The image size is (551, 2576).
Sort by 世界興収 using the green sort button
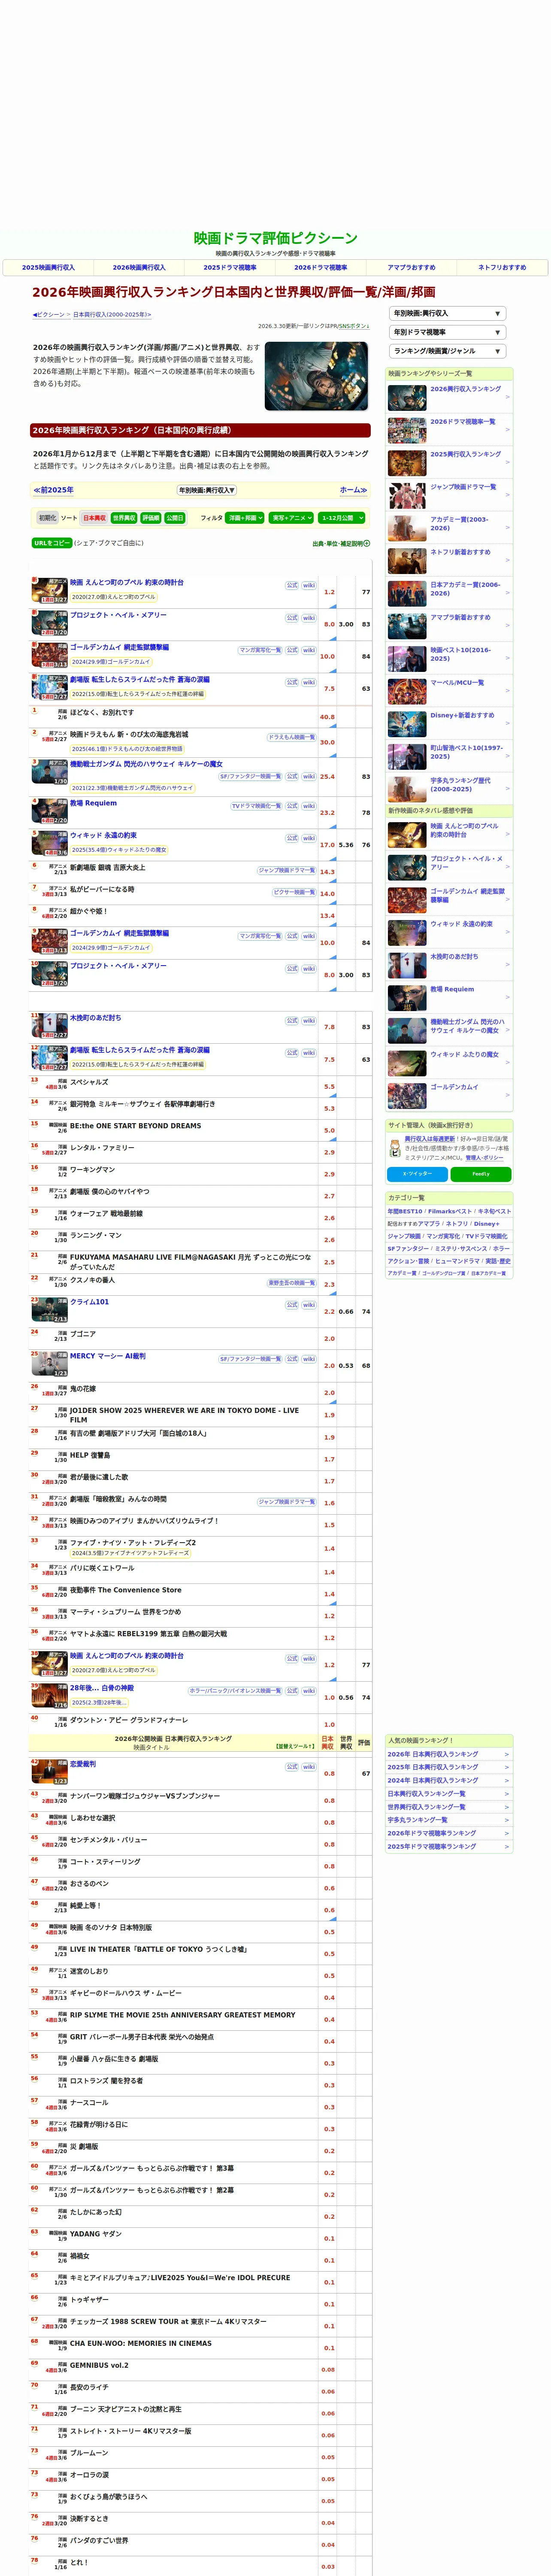tap(124, 518)
